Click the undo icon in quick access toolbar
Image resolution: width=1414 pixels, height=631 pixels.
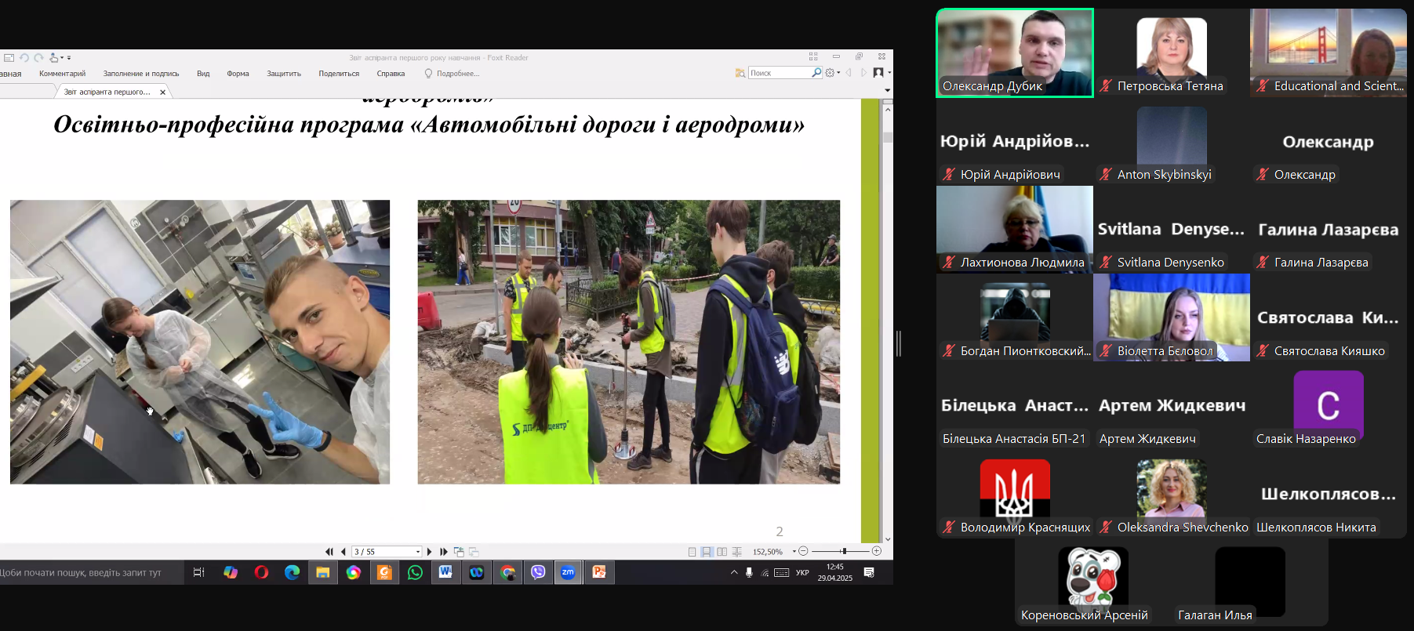[24, 58]
